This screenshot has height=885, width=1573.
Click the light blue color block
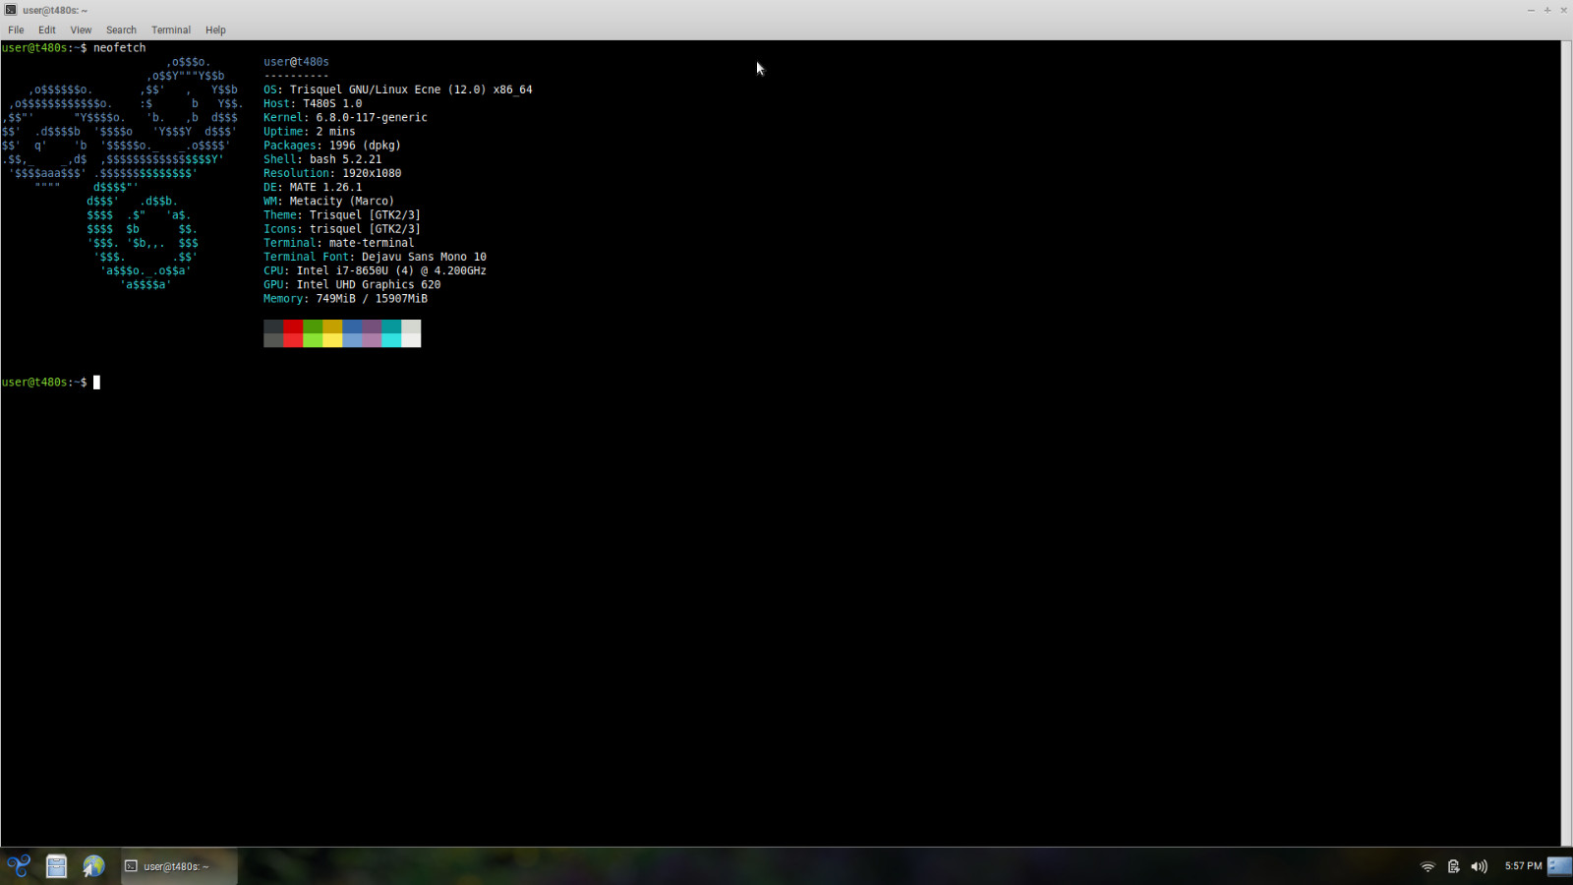pyautogui.click(x=352, y=340)
